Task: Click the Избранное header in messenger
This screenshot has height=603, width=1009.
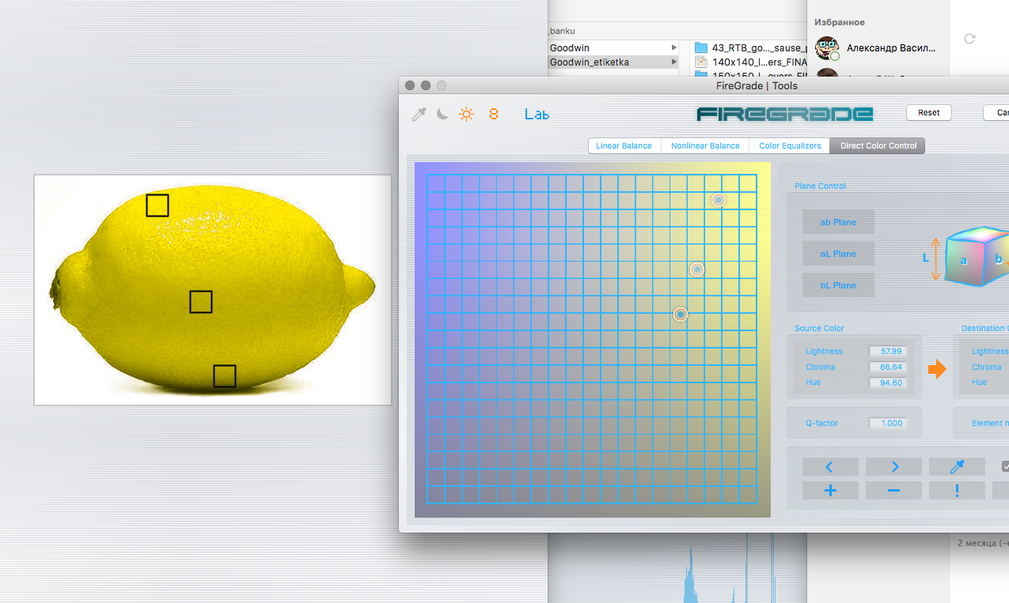Action: click(x=840, y=22)
